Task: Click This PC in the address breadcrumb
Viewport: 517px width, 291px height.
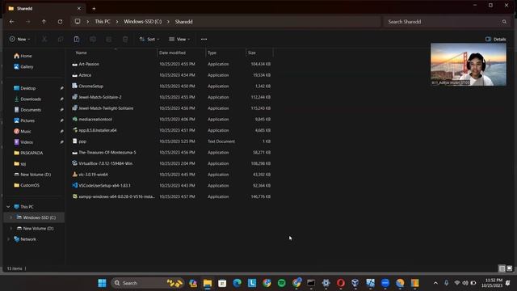Action: click(103, 22)
